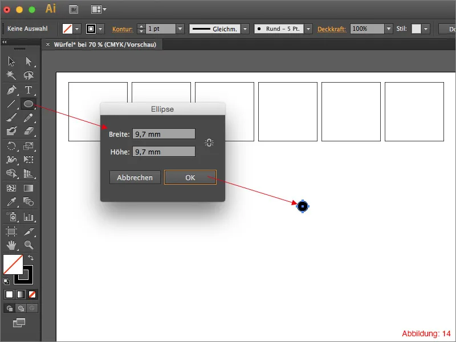This screenshot has height=342, width=456.
Task: Pick the Symbol Sprayer tool
Action: point(12,217)
